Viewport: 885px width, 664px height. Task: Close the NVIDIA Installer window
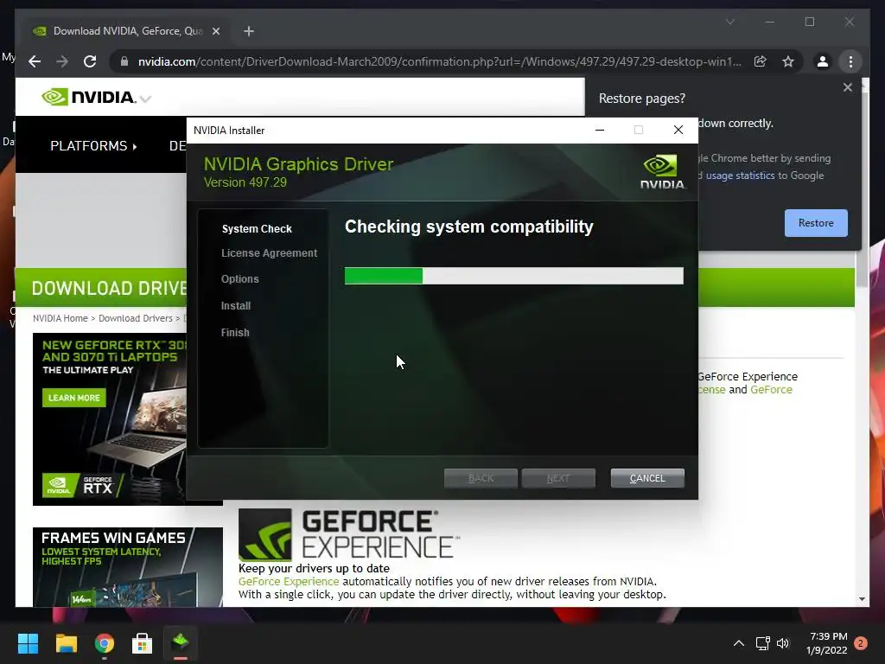678,130
